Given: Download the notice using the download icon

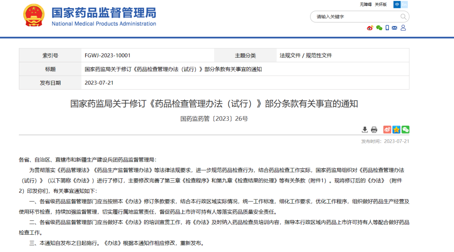Looking at the screenshot, I should pyautogui.click(x=365, y=130).
